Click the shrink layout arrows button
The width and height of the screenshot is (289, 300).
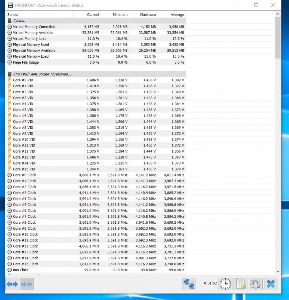click(27, 284)
